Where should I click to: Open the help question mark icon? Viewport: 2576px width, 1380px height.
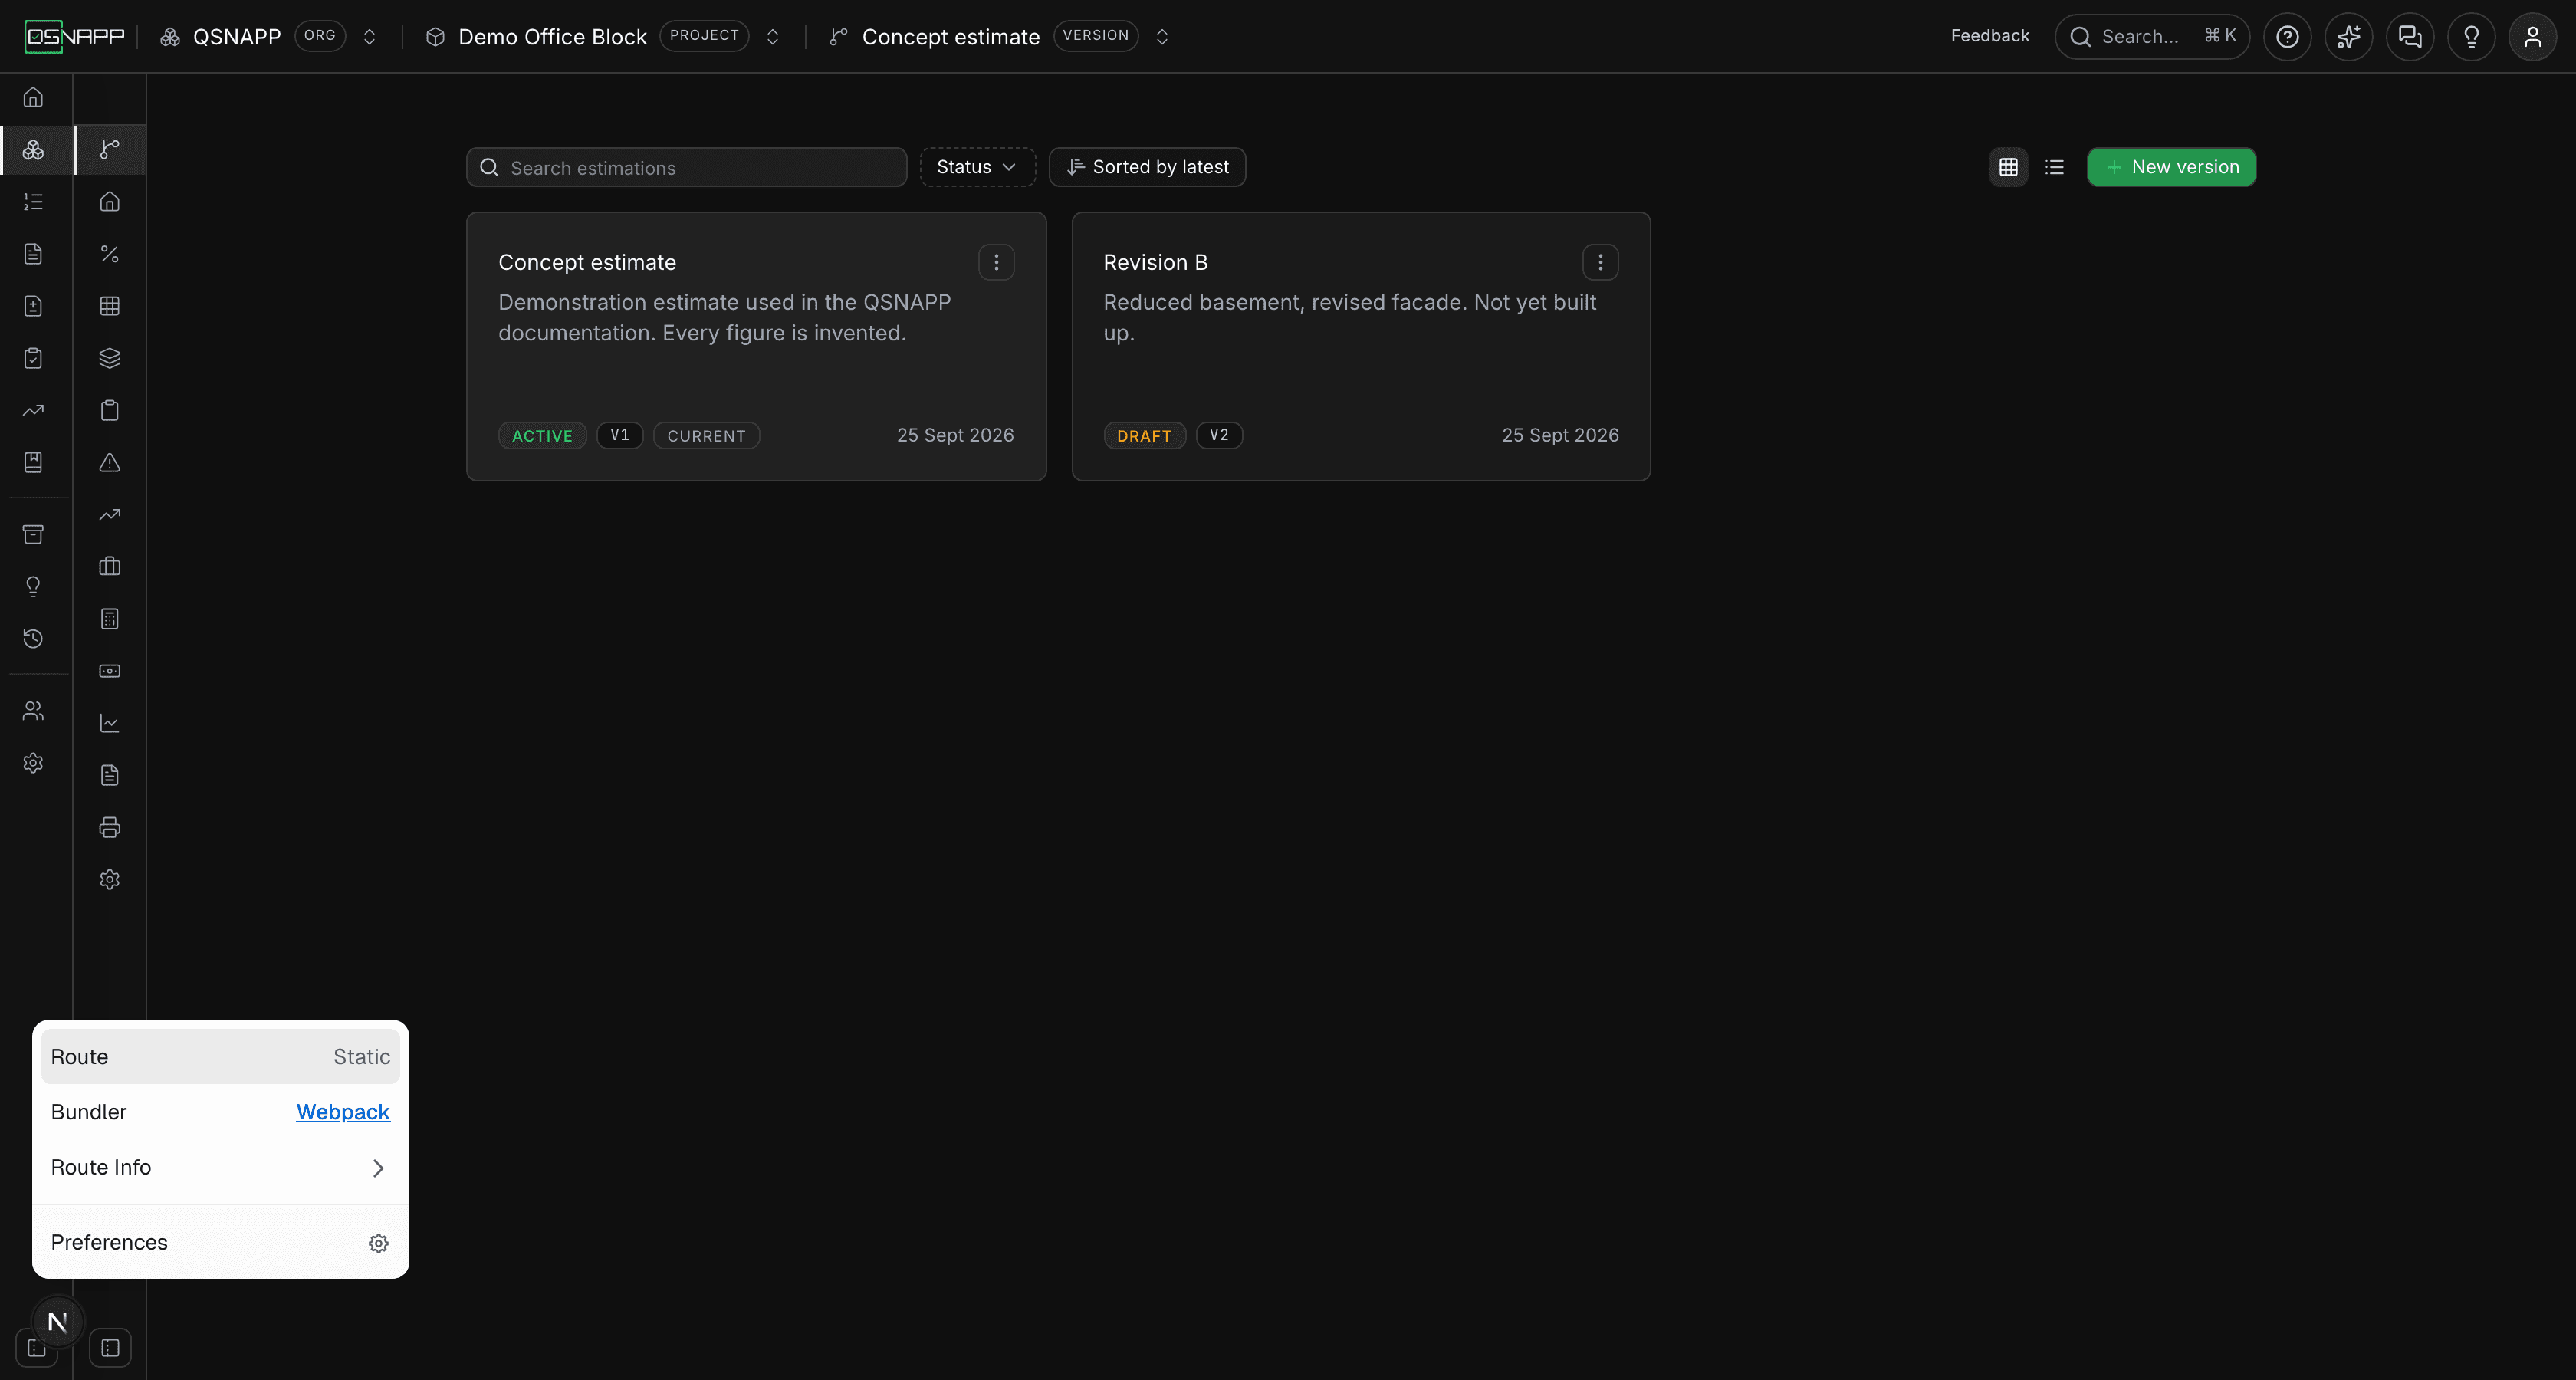[2287, 37]
